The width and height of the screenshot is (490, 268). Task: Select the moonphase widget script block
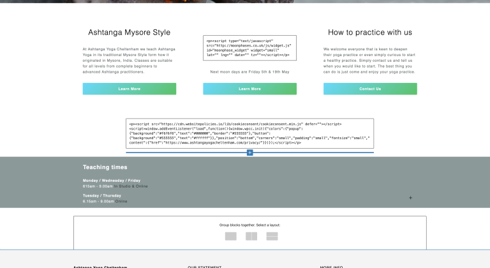point(249,48)
